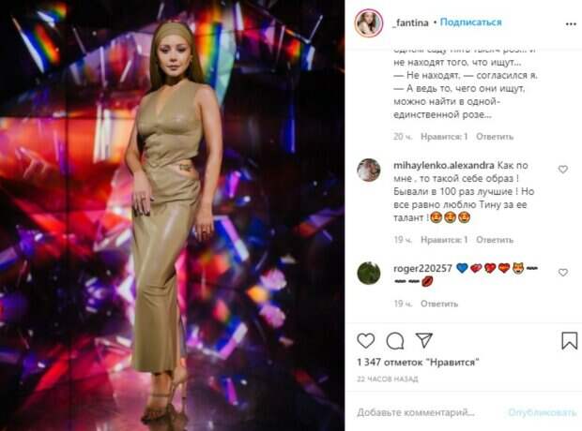Like mihaylenko.alexandra's comment heart
The width and height of the screenshot is (582, 431).
click(x=563, y=170)
